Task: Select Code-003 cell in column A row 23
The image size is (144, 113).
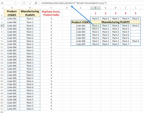Action: [12, 84]
